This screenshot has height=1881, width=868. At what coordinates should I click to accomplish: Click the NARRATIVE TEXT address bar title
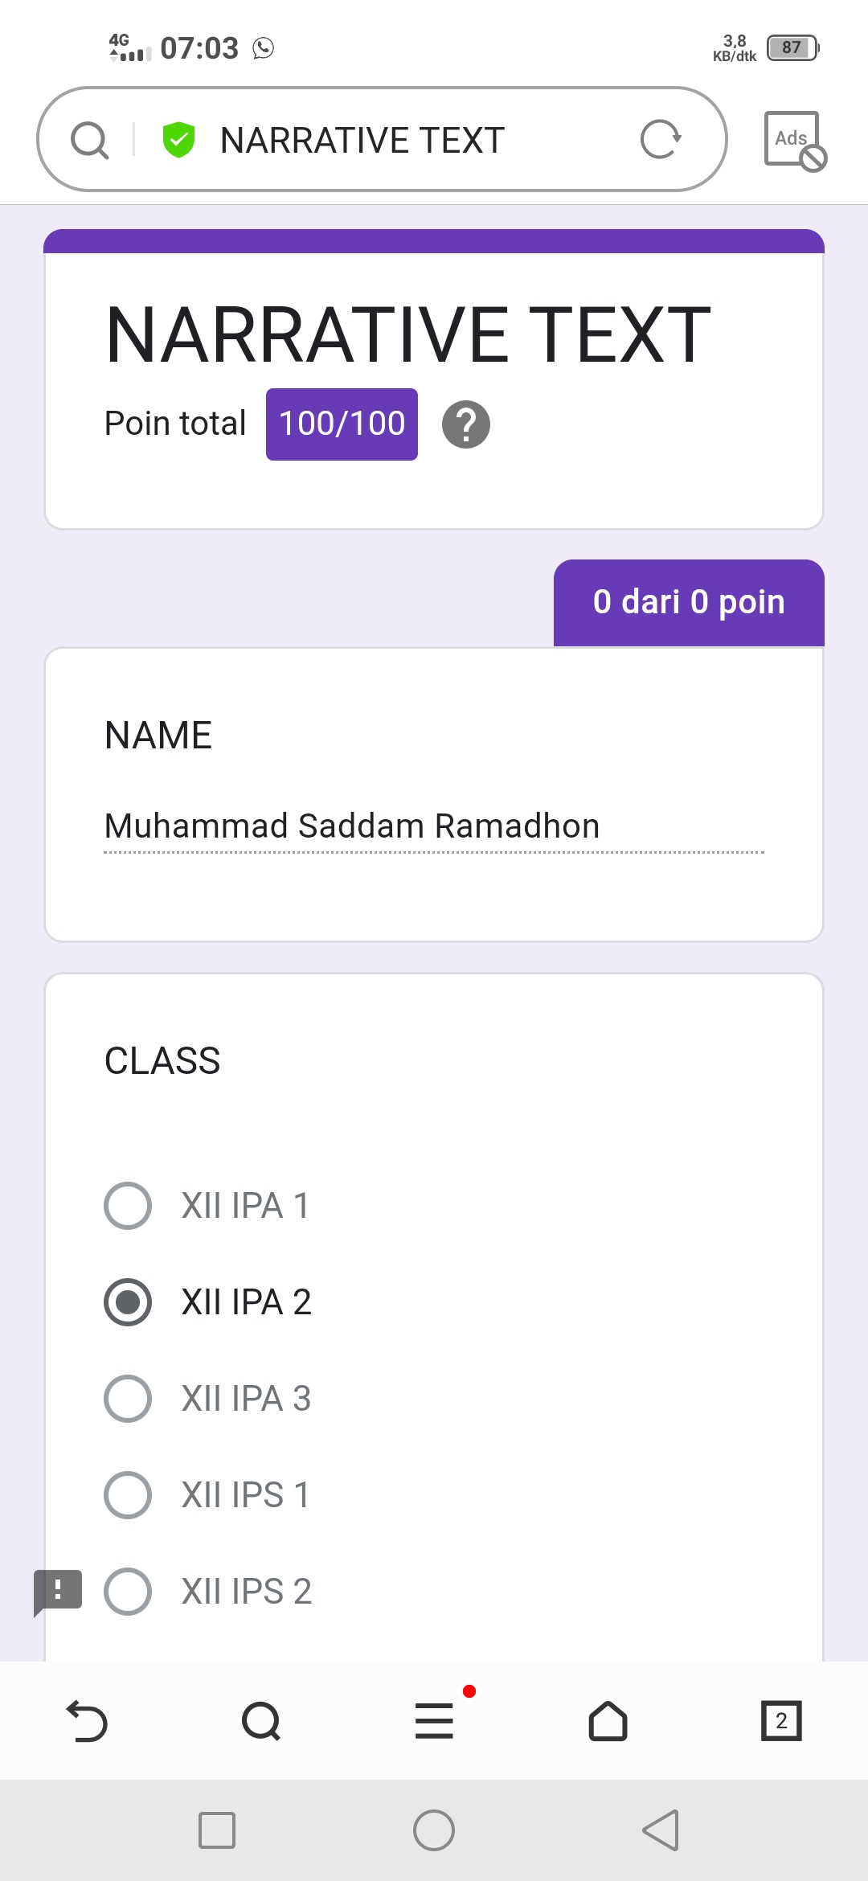click(x=362, y=141)
